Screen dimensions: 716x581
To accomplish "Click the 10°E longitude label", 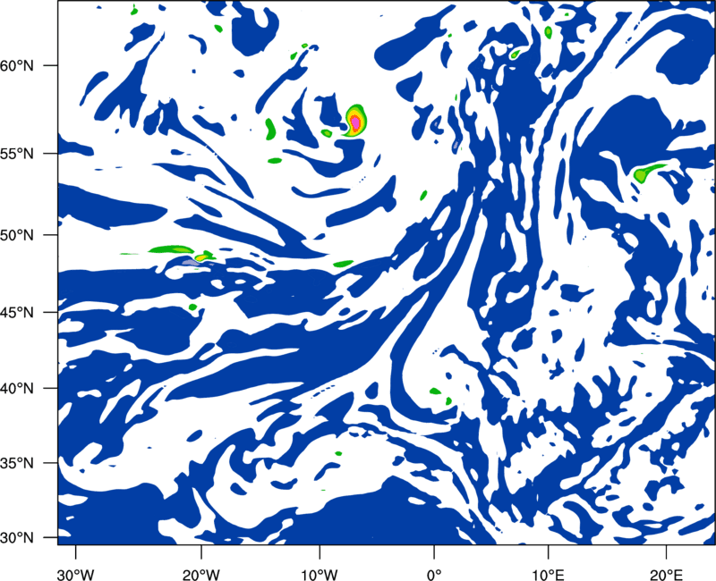I will (548, 575).
